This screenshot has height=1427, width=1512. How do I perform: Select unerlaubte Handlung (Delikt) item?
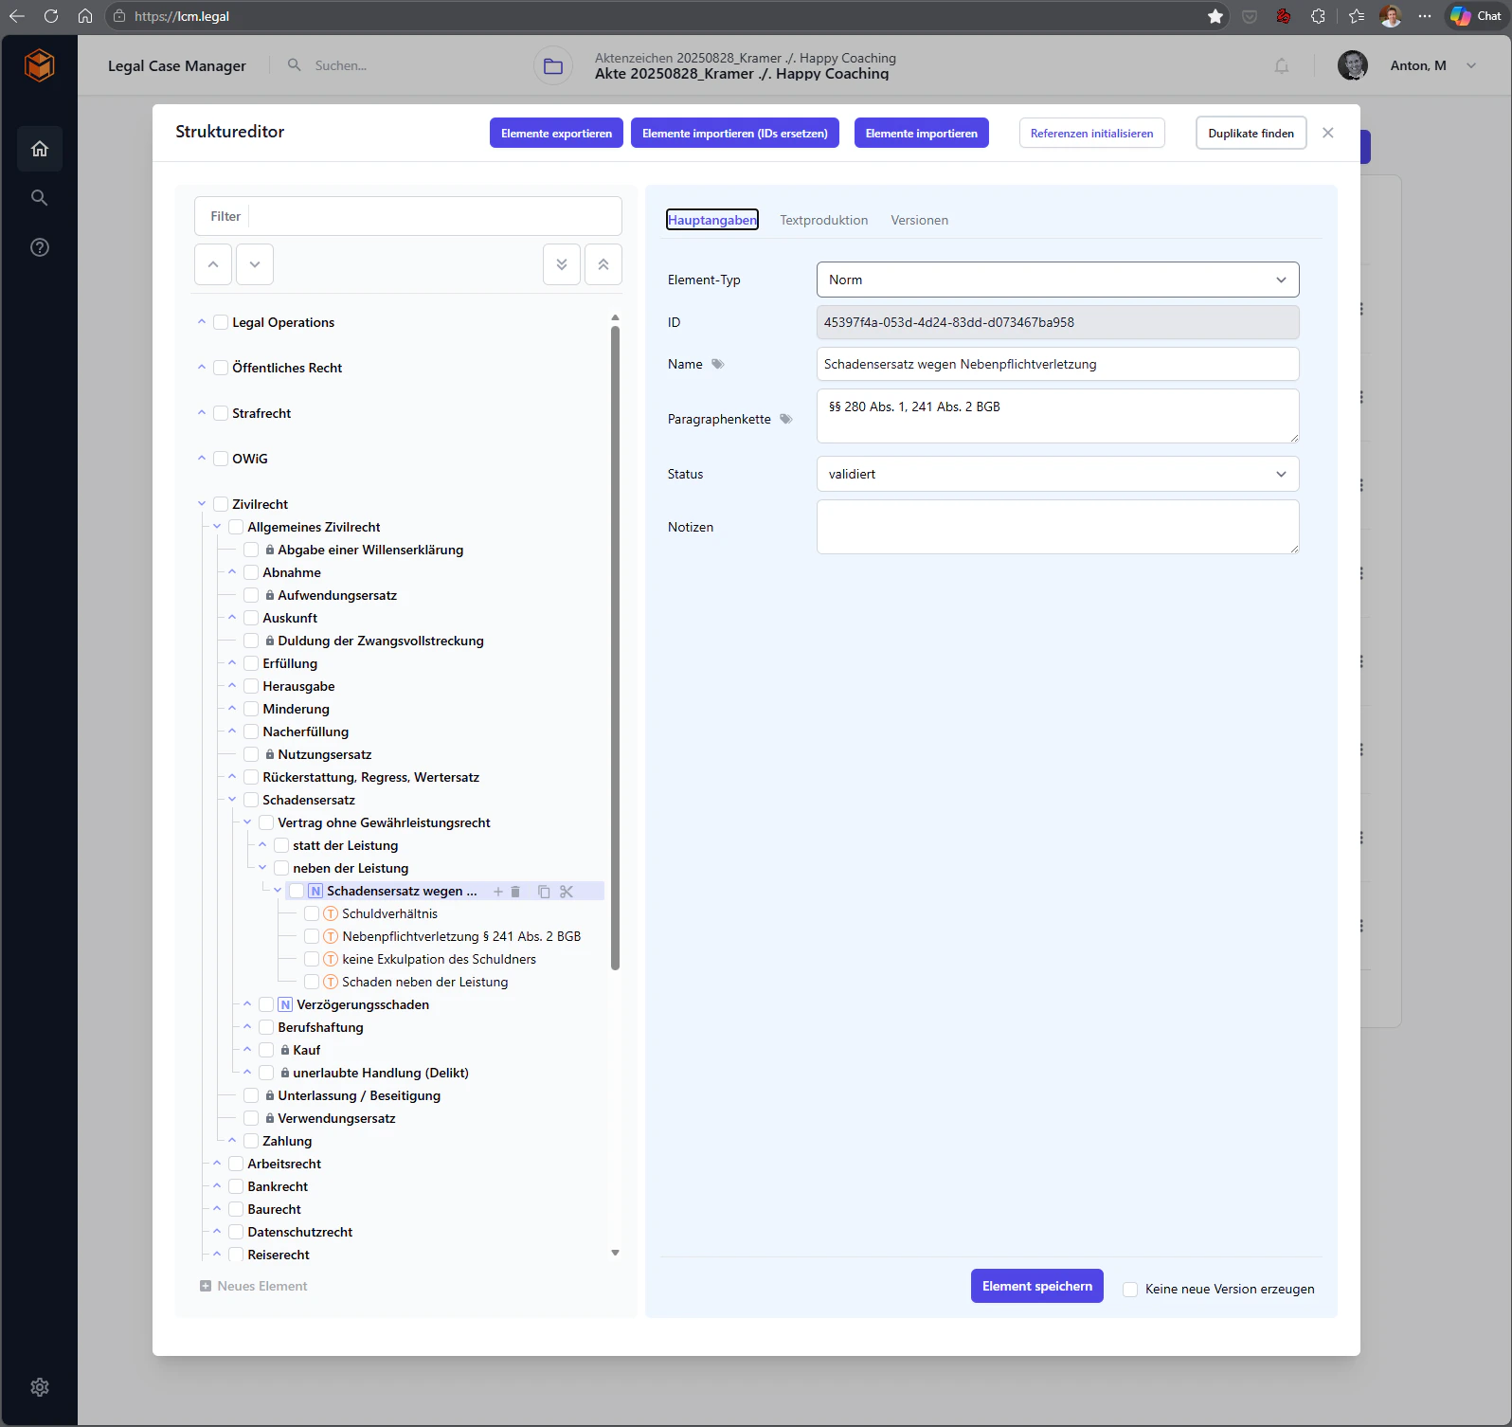pyautogui.click(x=381, y=1073)
